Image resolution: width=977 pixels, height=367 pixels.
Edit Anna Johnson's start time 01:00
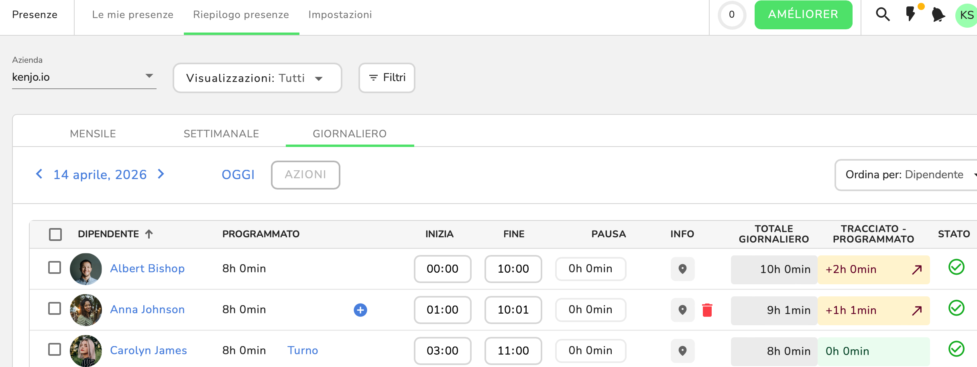point(442,310)
